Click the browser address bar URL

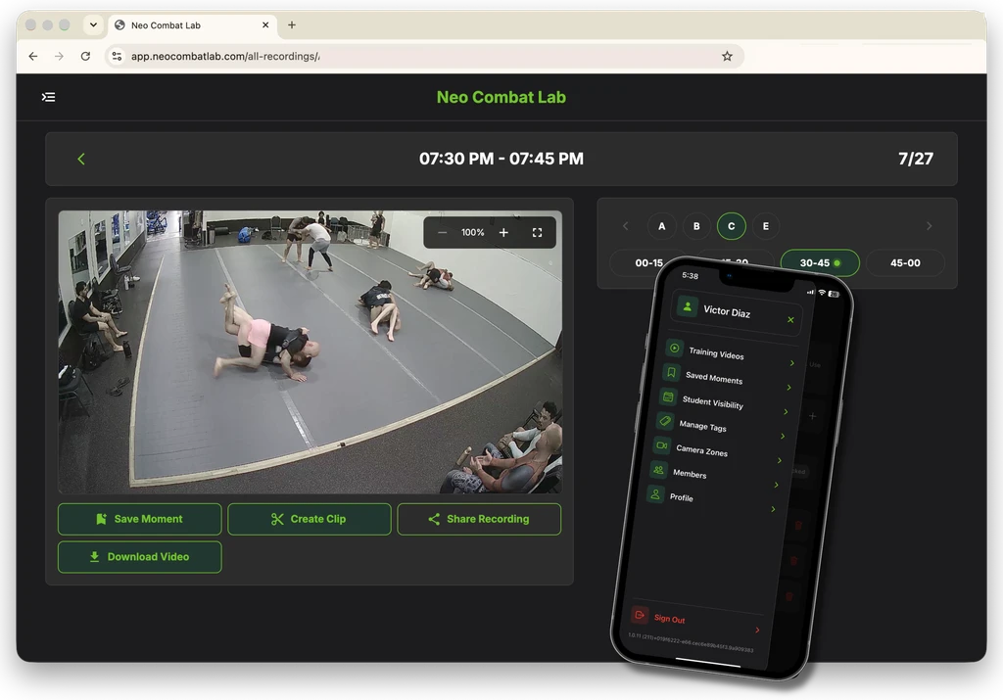225,56
